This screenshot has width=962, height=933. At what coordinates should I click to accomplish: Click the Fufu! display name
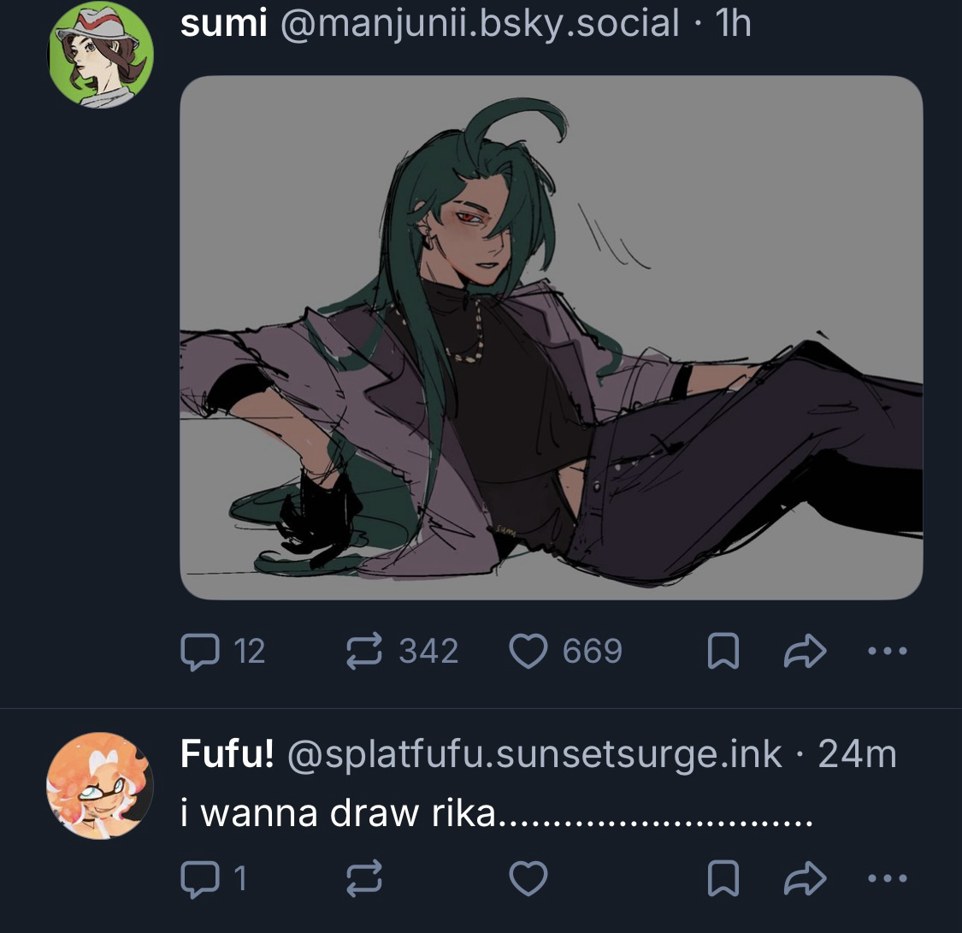[x=227, y=754]
